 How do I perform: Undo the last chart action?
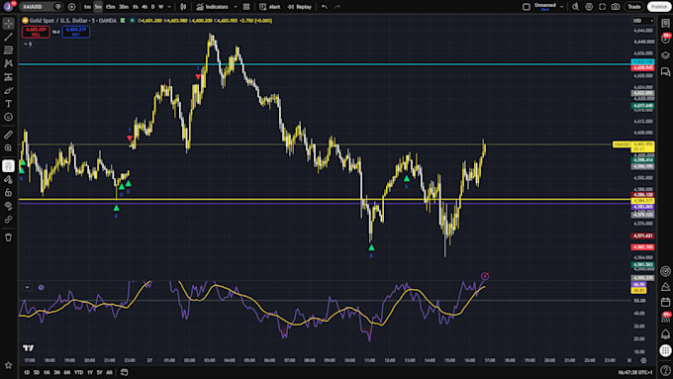(325, 7)
